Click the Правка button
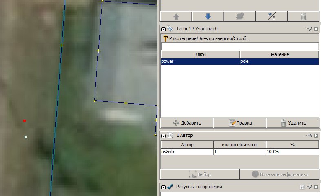The height and width of the screenshot is (196, 321). (240, 123)
